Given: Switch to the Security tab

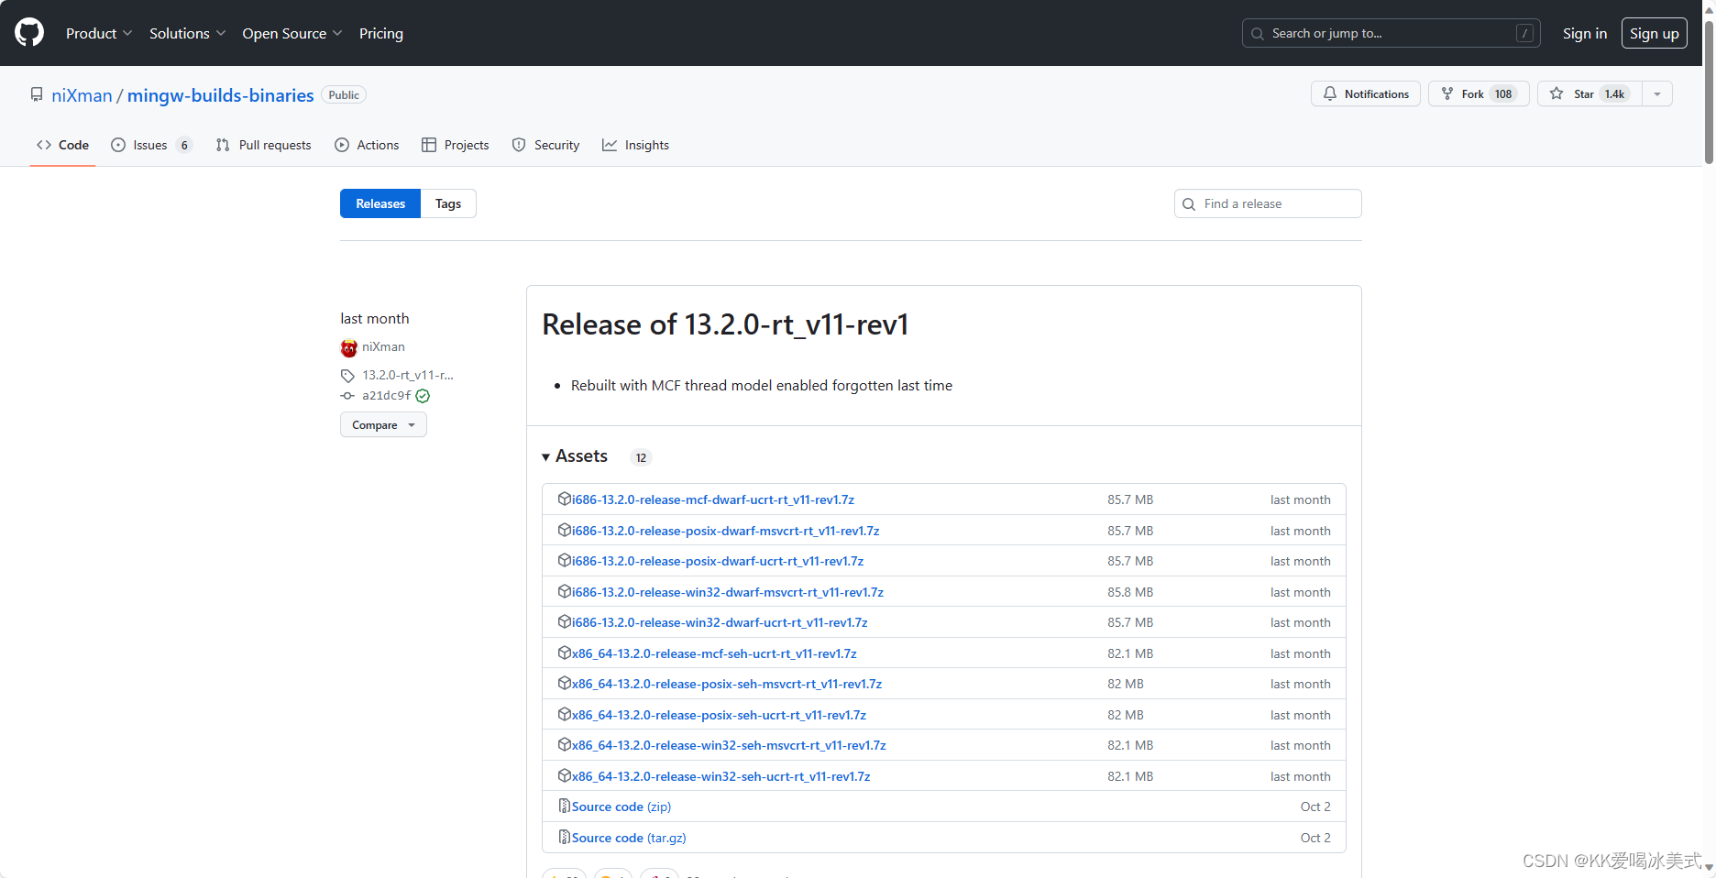Looking at the screenshot, I should [x=545, y=145].
